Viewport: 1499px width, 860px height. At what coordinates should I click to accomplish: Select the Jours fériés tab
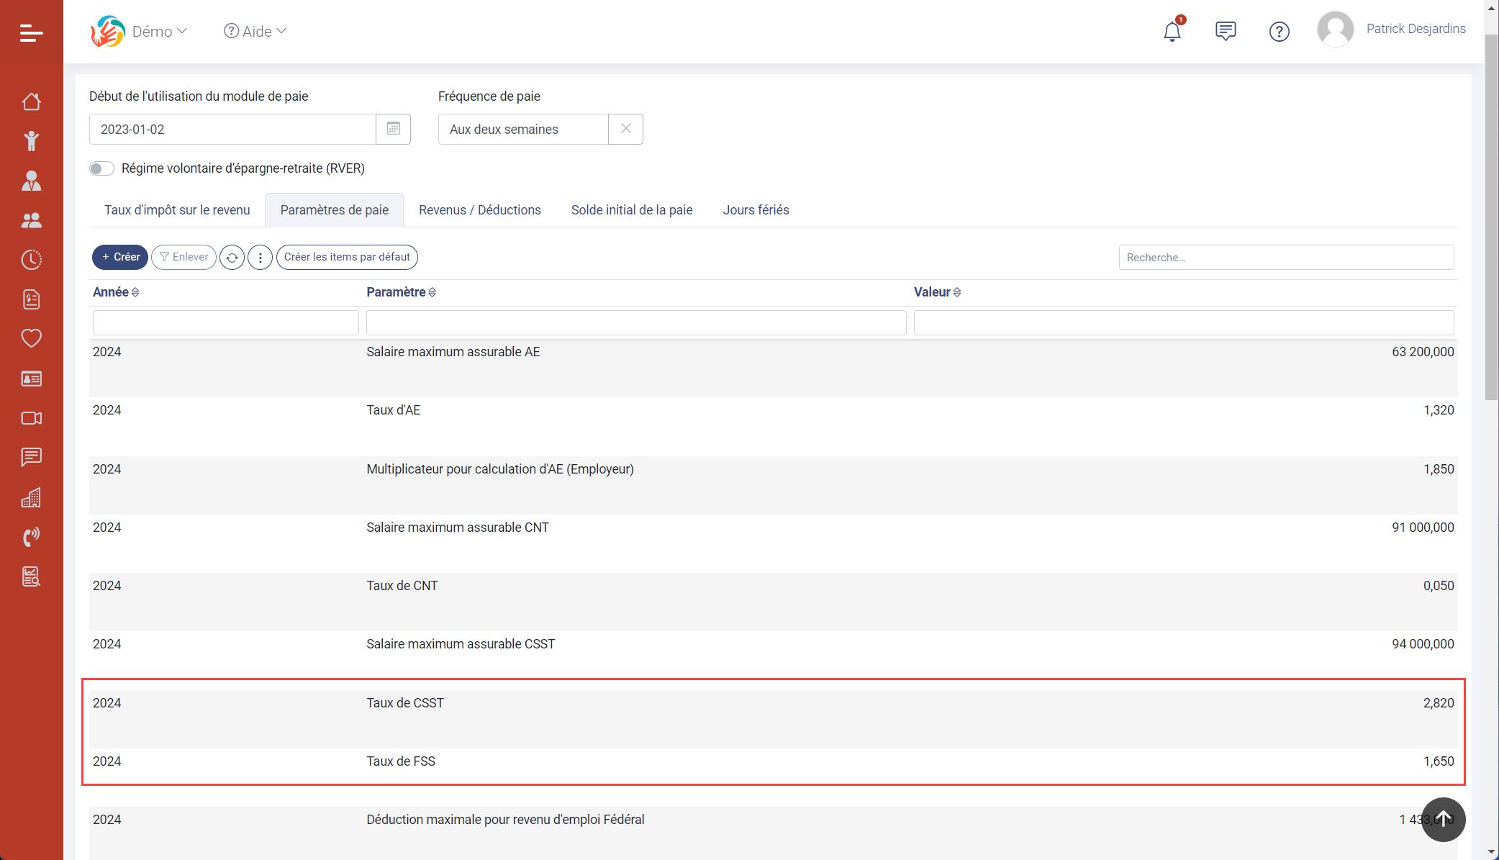pyautogui.click(x=755, y=210)
